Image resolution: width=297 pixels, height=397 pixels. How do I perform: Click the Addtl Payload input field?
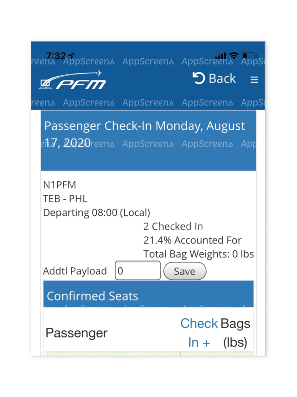coord(137,270)
